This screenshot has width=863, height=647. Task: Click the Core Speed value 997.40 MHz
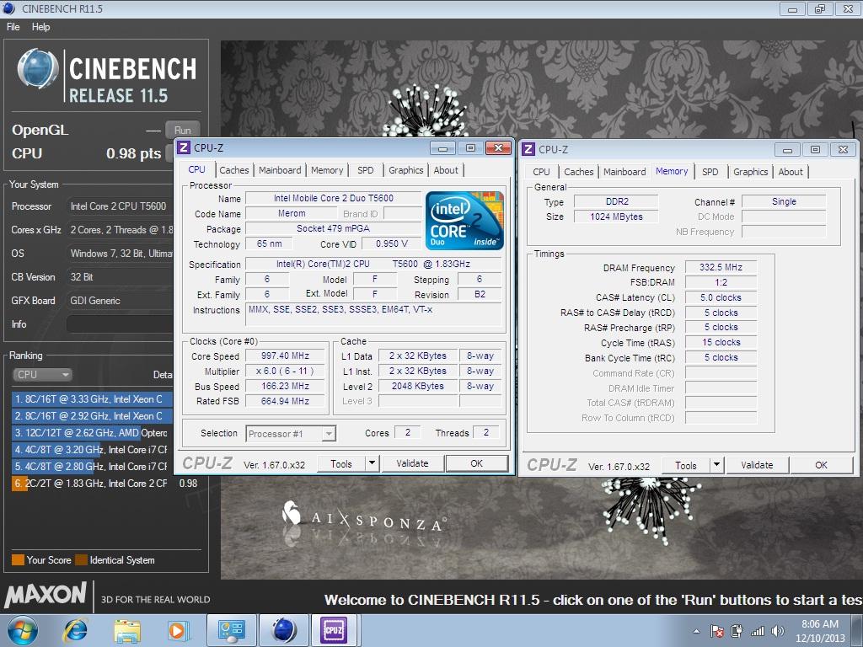285,356
